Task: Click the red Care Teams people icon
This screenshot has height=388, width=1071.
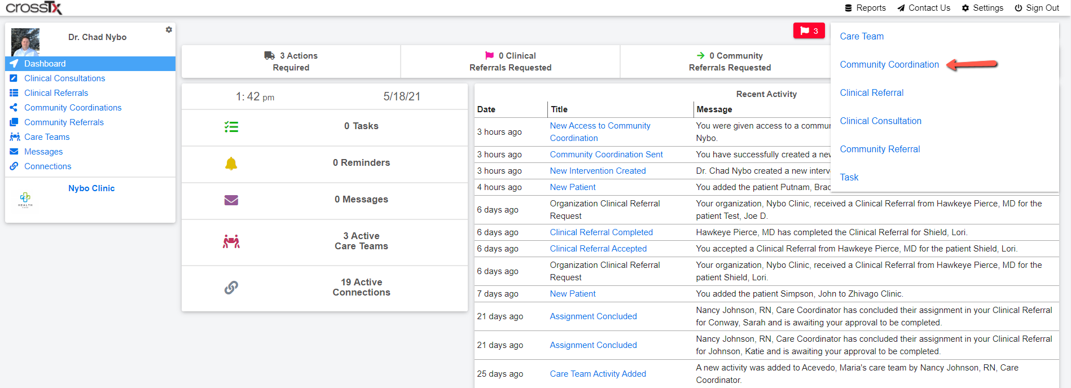Action: (x=231, y=241)
